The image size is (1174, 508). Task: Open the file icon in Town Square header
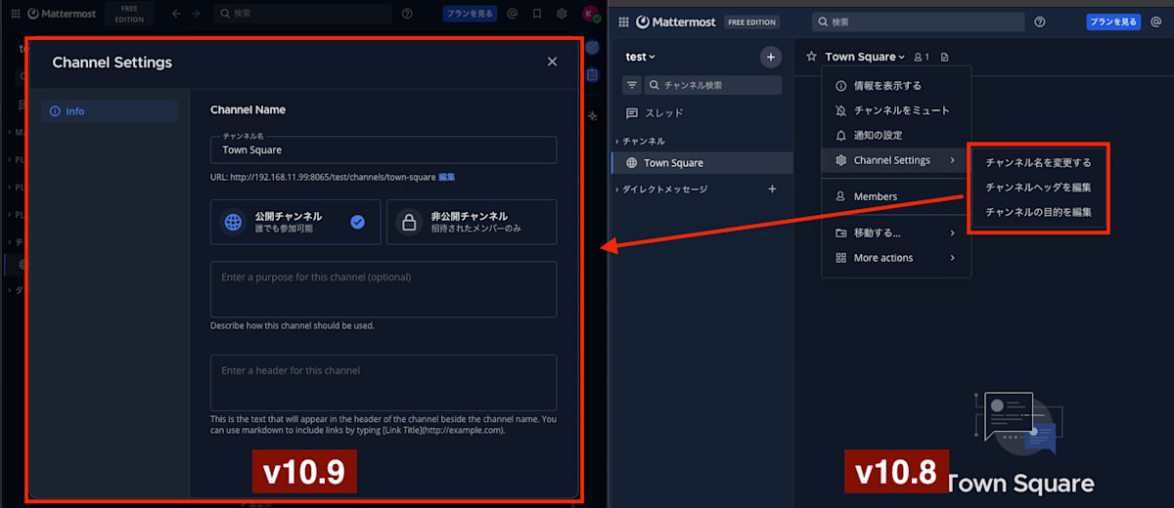[x=945, y=57]
